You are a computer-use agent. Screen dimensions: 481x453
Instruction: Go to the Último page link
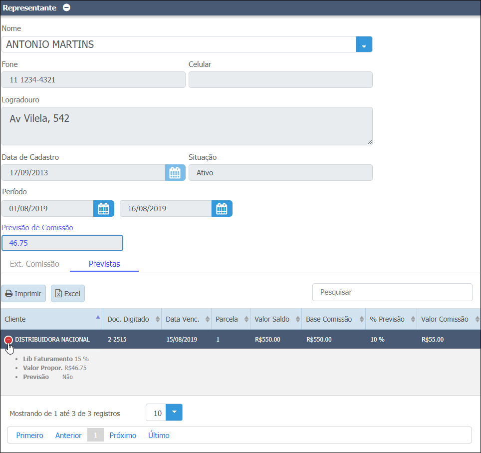159,435
